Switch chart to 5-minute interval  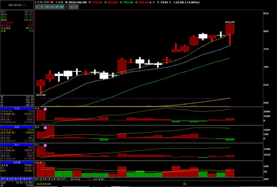42,7
